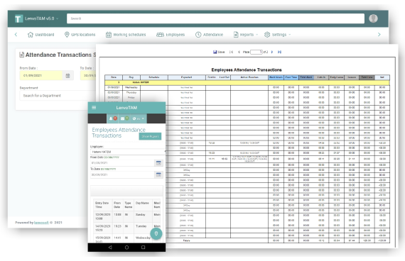Viewport: 405px width, 261px height.
Task: Click the Employees people icon
Action: tap(160, 35)
